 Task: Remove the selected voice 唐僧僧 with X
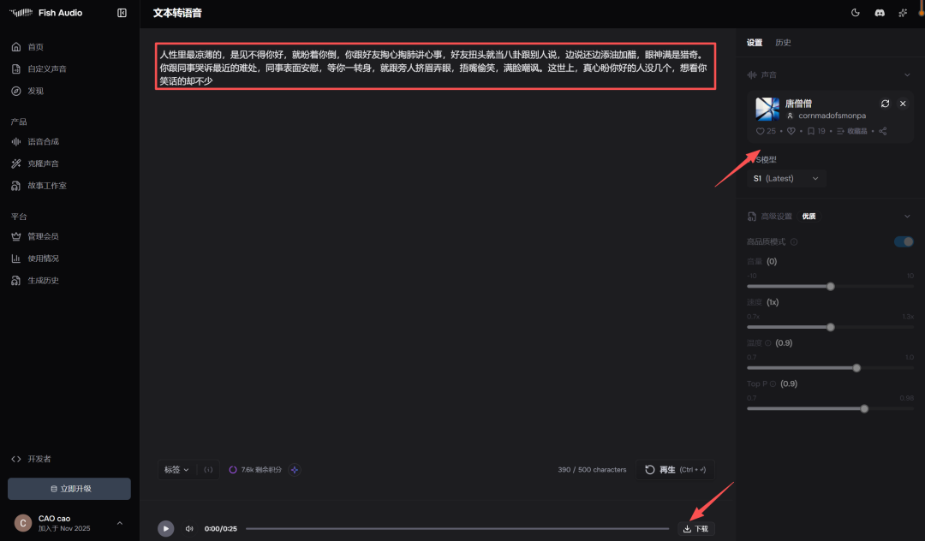(903, 104)
